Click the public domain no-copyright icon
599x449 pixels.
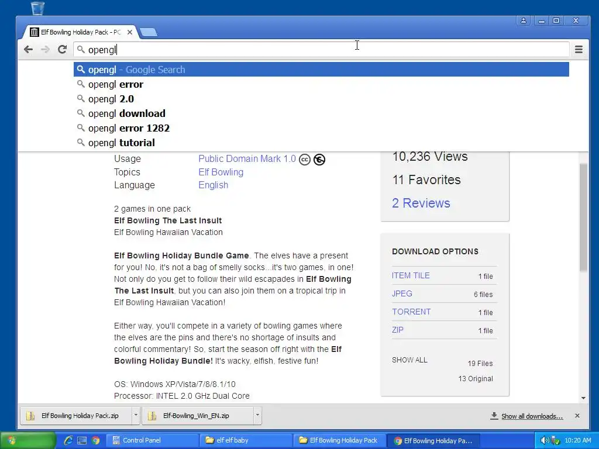pyautogui.click(x=319, y=160)
